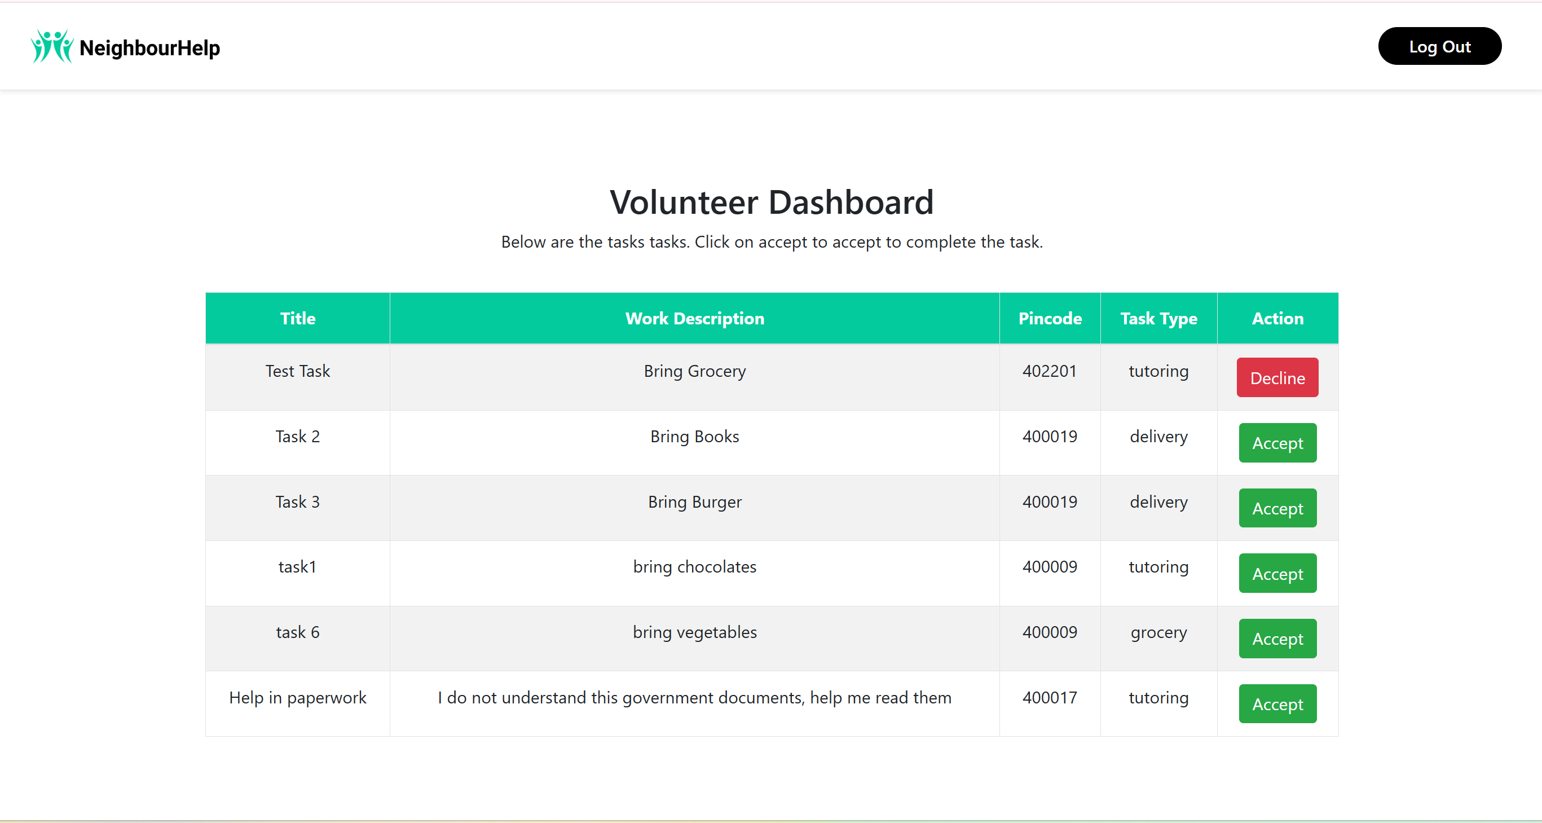Click the Title column header
The width and height of the screenshot is (1542, 823).
click(297, 319)
